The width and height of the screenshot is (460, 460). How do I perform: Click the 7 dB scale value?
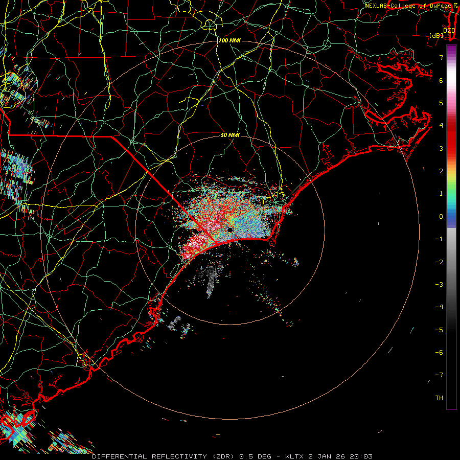tap(441, 57)
